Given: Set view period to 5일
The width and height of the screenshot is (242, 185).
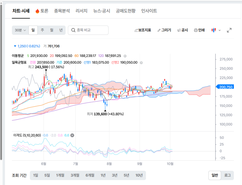Looking at the screenshot, I should tap(47, 175).
